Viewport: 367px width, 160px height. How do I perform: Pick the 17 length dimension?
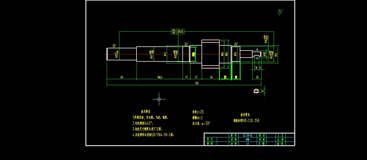pyautogui.click(x=187, y=77)
